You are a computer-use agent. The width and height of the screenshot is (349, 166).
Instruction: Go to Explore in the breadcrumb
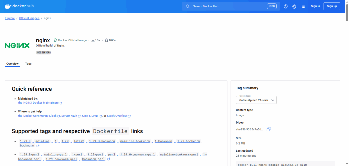[x=10, y=18]
